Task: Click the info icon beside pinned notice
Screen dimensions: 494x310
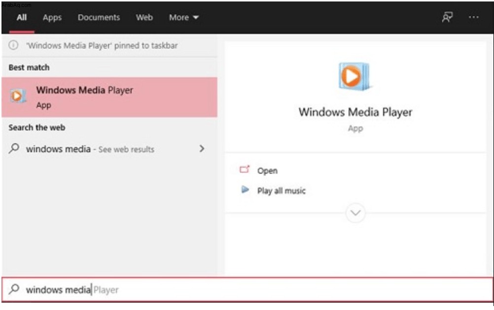Action: [13, 45]
